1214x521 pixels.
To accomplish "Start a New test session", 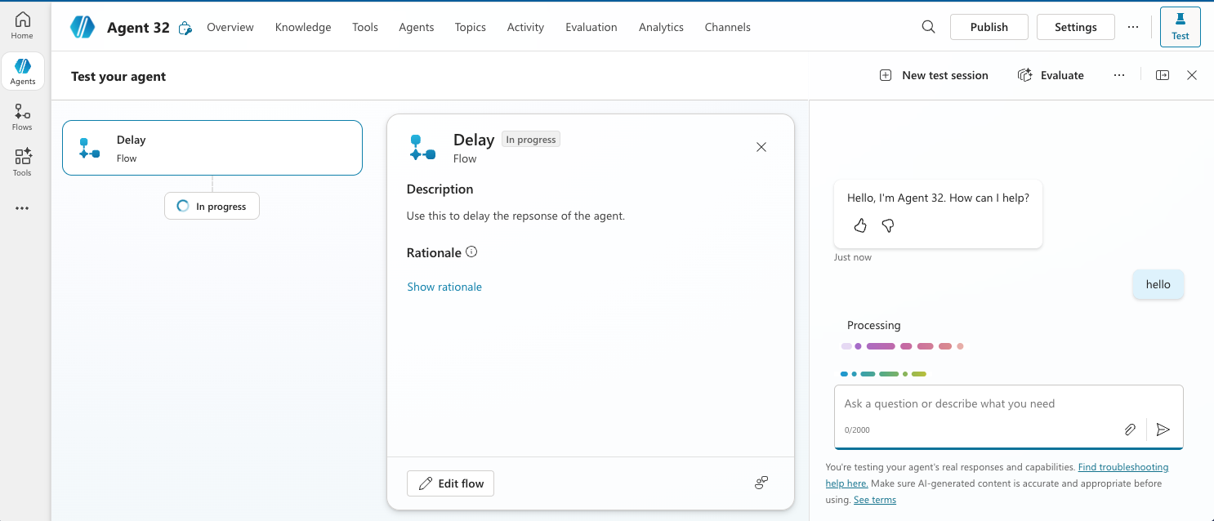I will pyautogui.click(x=934, y=75).
